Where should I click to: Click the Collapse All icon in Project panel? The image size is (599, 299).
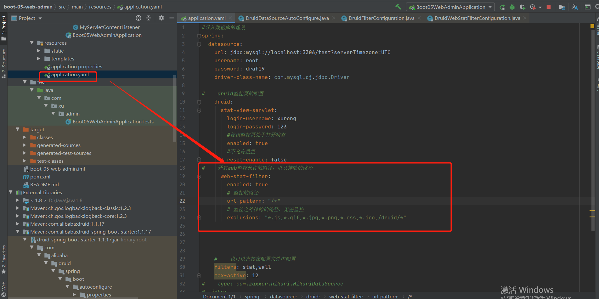[149, 18]
